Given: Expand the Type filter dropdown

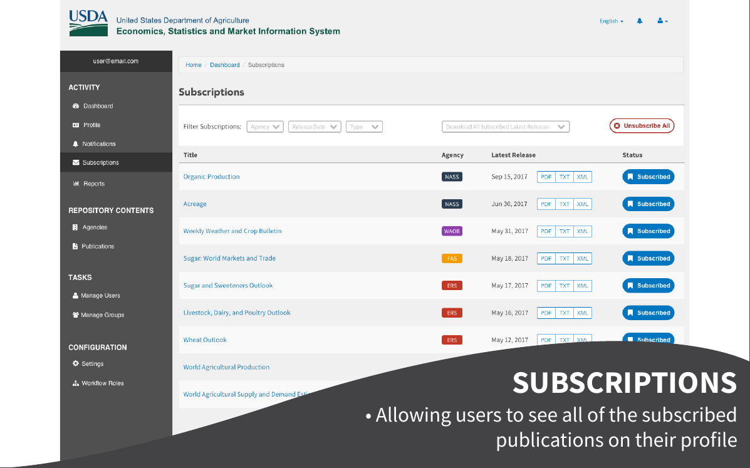Looking at the screenshot, I should pos(364,127).
